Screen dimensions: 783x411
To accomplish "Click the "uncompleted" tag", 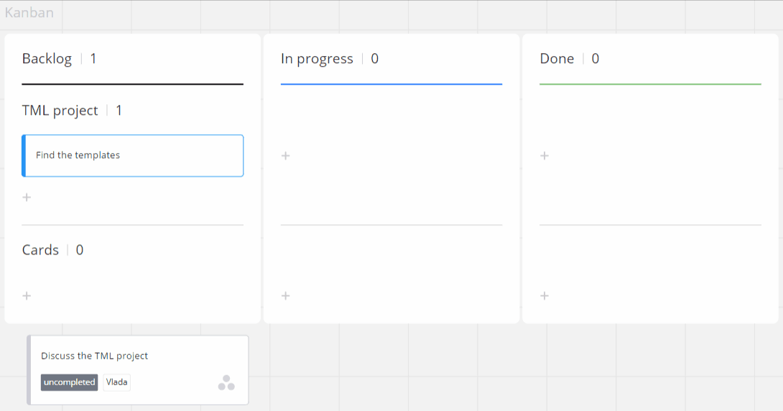I will tap(69, 382).
